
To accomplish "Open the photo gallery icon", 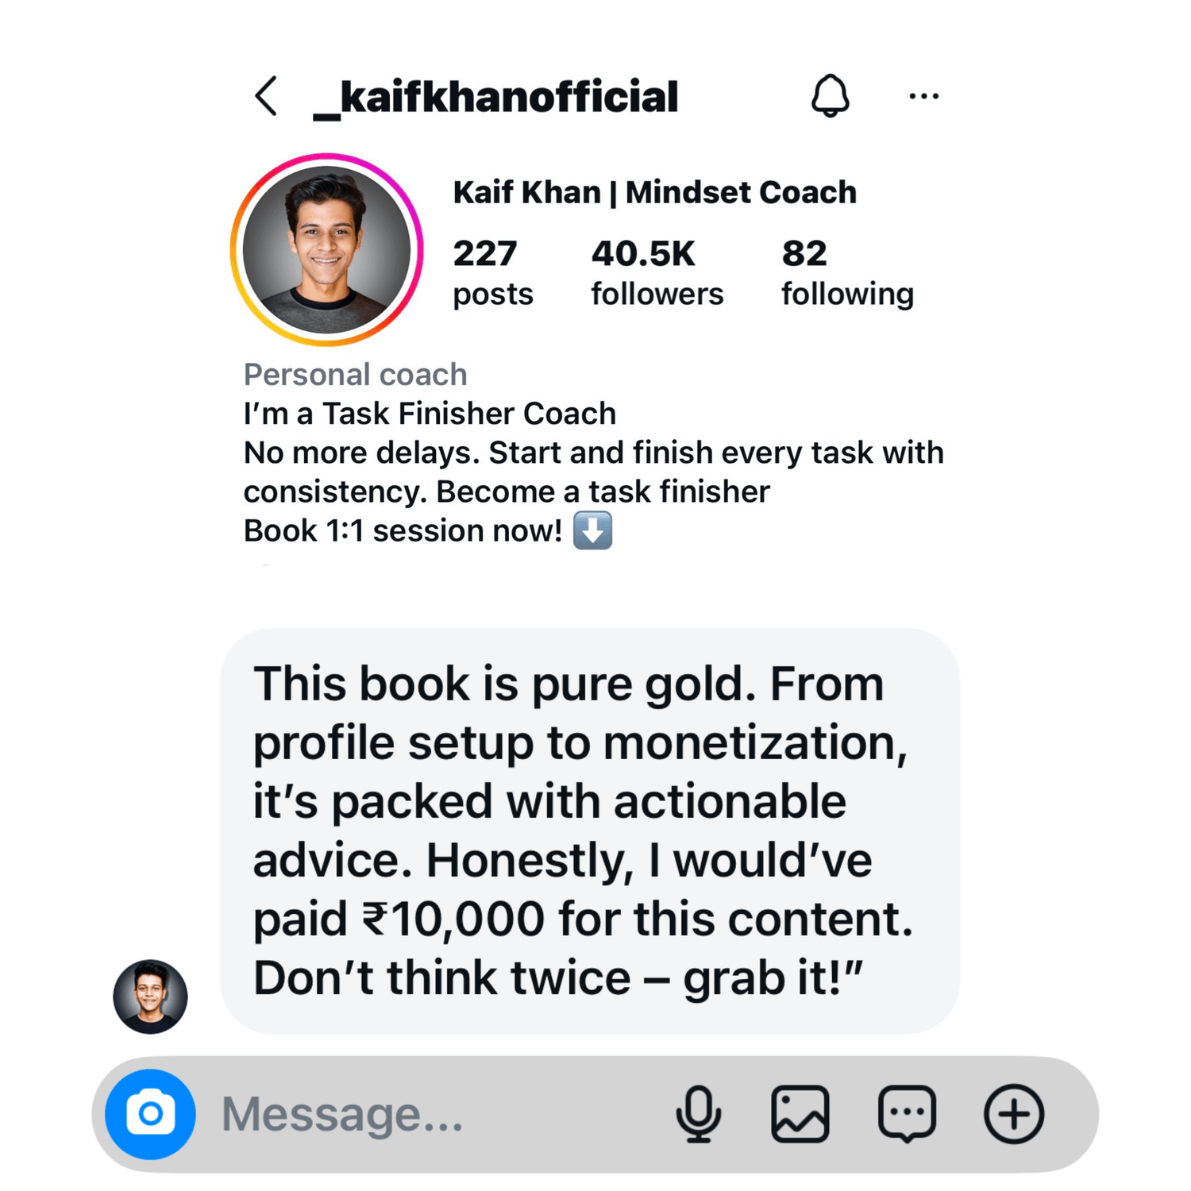I will click(x=800, y=1114).
